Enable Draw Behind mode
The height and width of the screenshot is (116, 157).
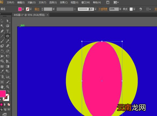pos(5,110)
